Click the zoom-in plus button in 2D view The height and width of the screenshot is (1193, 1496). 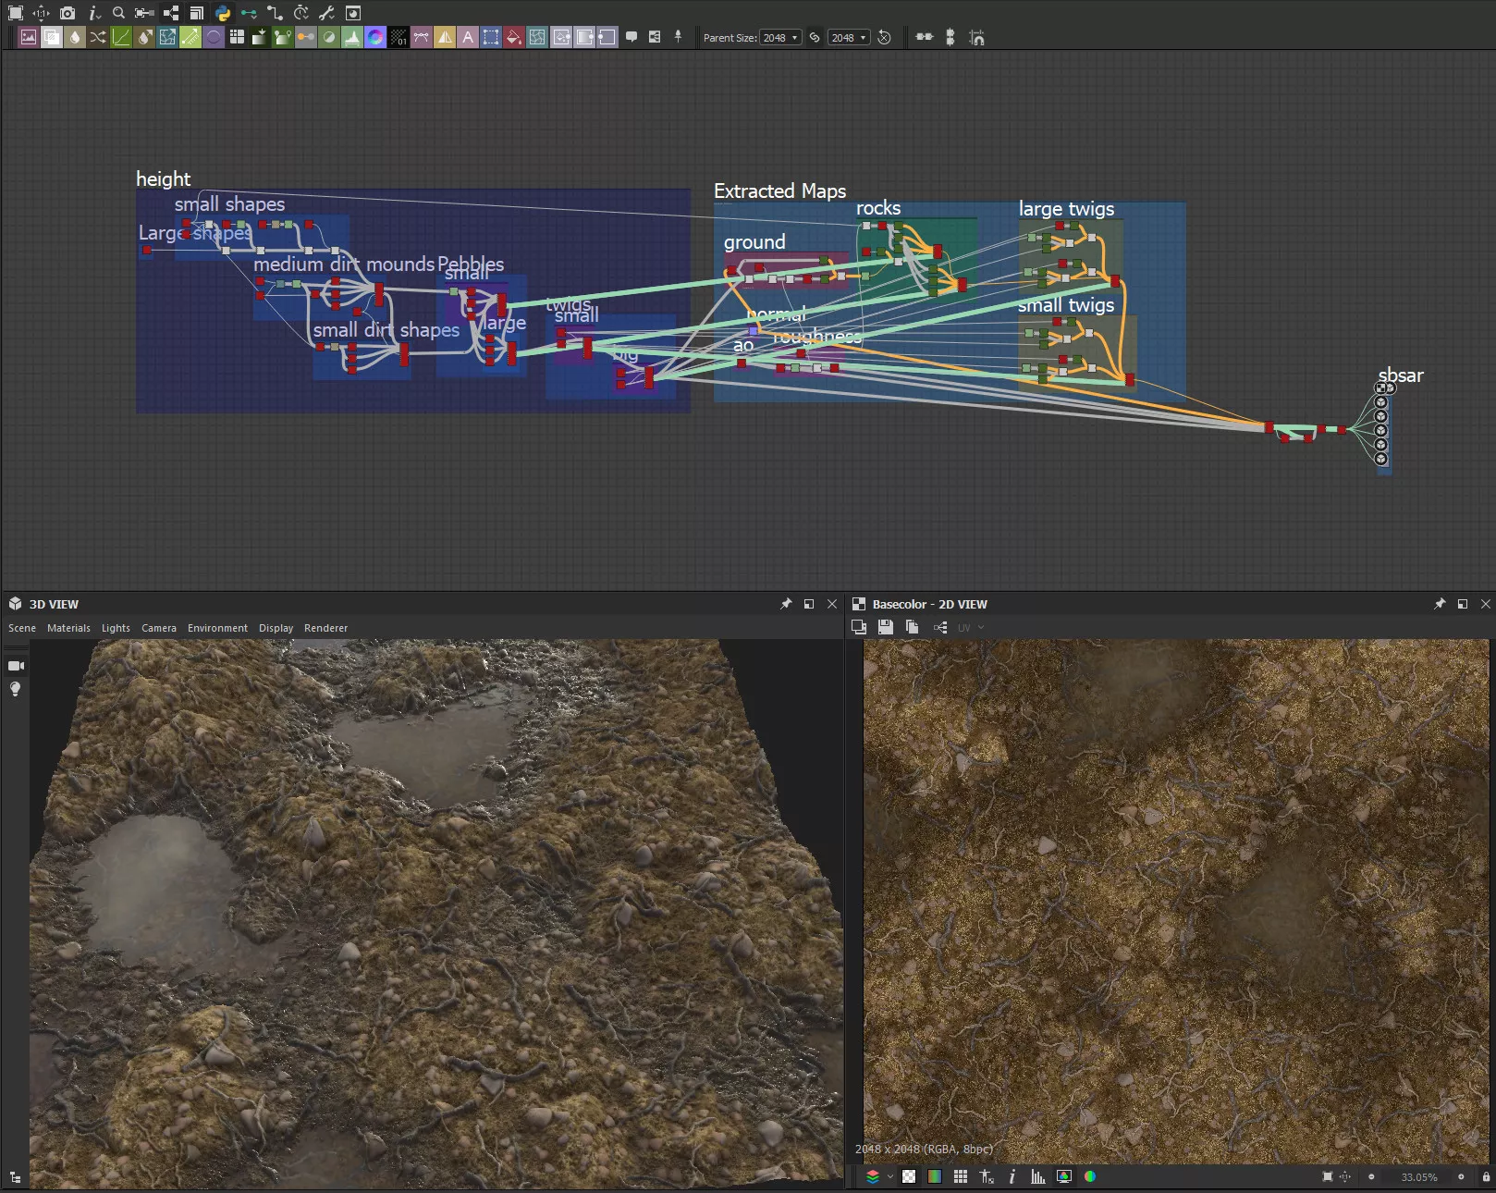coord(1461,1177)
